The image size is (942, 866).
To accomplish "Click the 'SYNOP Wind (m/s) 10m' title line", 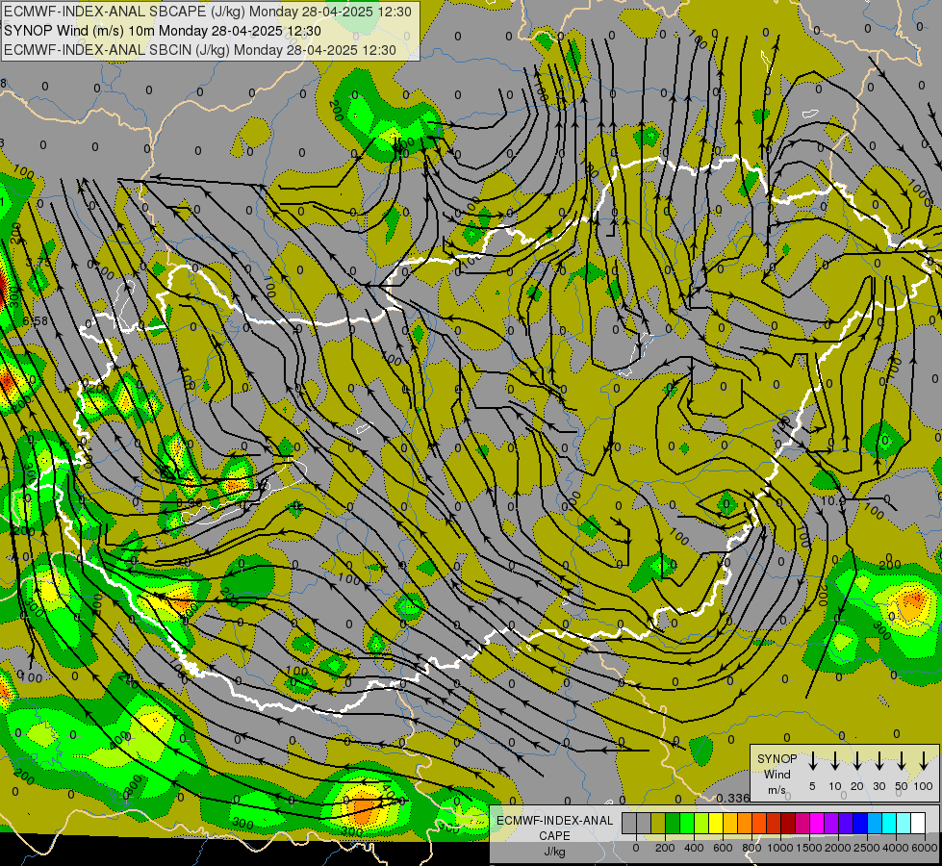I will pyautogui.click(x=163, y=31).
